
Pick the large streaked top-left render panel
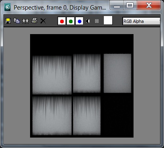(52, 75)
